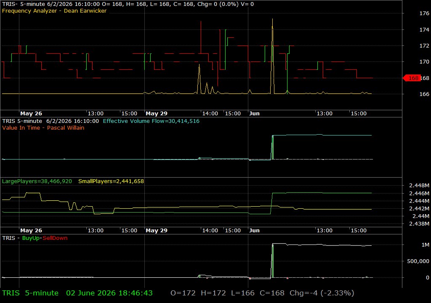The width and height of the screenshot is (431, 303).
Task: Click the 2.446M axis label
Action: 419,194
